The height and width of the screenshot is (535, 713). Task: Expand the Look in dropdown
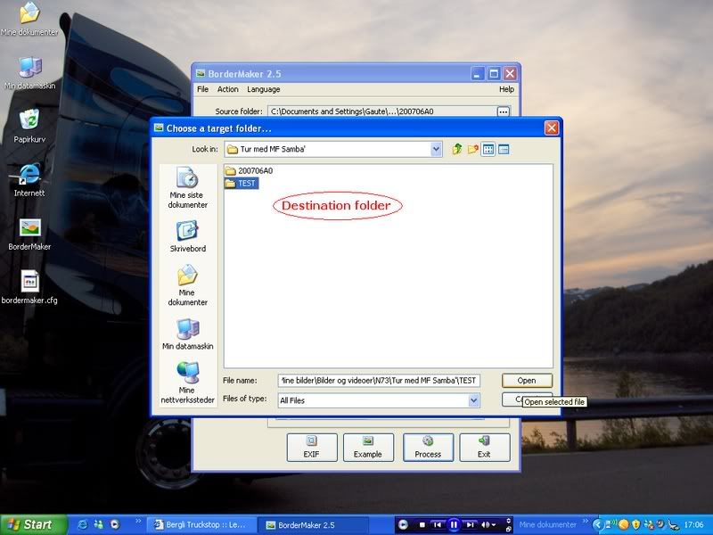436,149
